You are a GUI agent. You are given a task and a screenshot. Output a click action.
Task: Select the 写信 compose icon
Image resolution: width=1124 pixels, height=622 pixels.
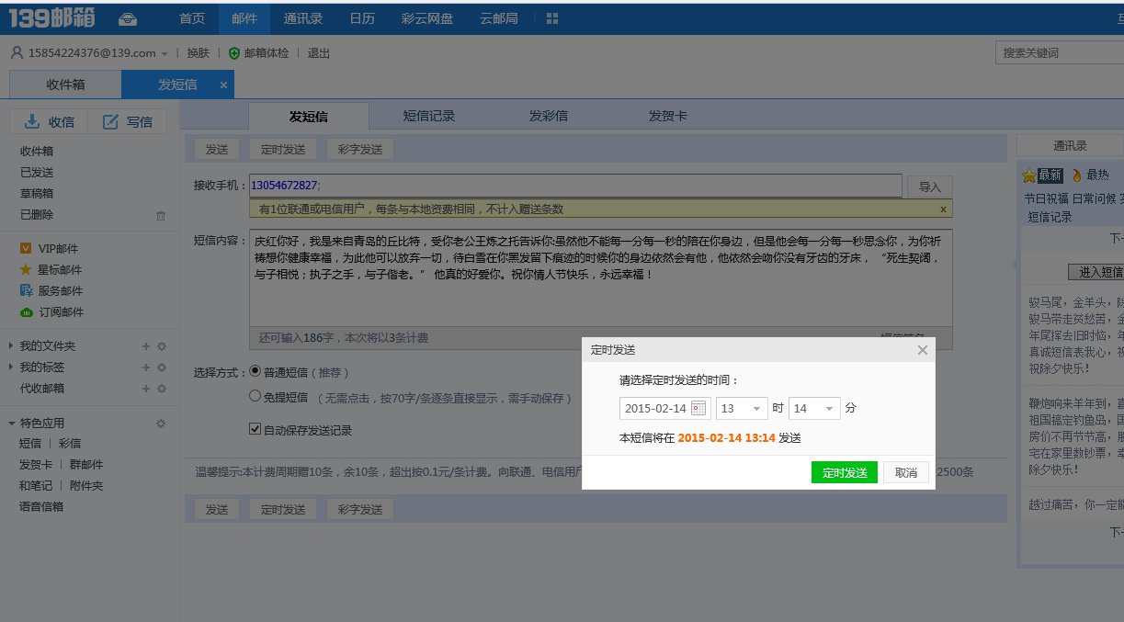tap(112, 120)
